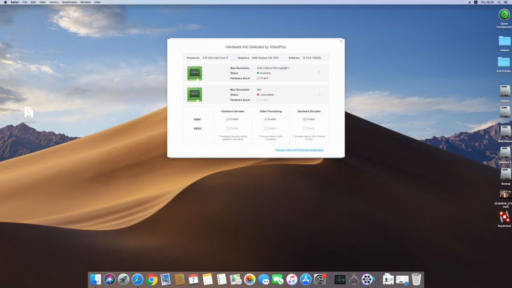Open the View menu
Viewport: 512px width, 288px height.
(42, 2)
